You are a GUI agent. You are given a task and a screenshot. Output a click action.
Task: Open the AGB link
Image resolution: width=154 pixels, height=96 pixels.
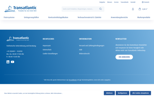(81, 50)
